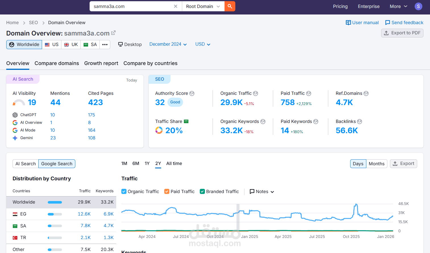Click Export to PDF button
The width and height of the screenshot is (430, 253).
click(402, 33)
